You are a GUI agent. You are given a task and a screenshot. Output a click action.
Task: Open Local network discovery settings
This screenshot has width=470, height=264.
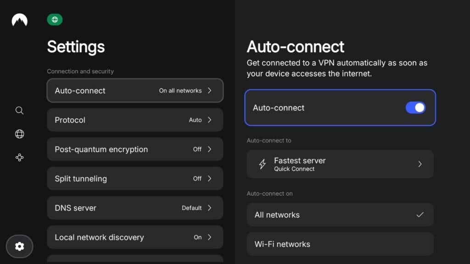pyautogui.click(x=135, y=237)
